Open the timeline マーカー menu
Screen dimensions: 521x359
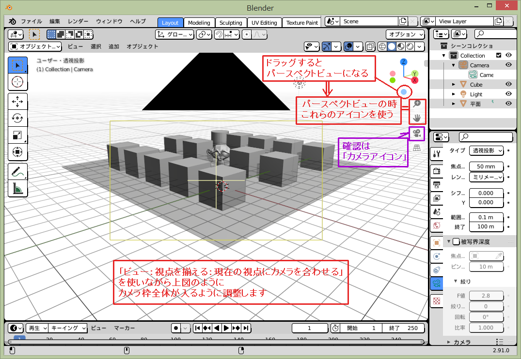pos(124,328)
